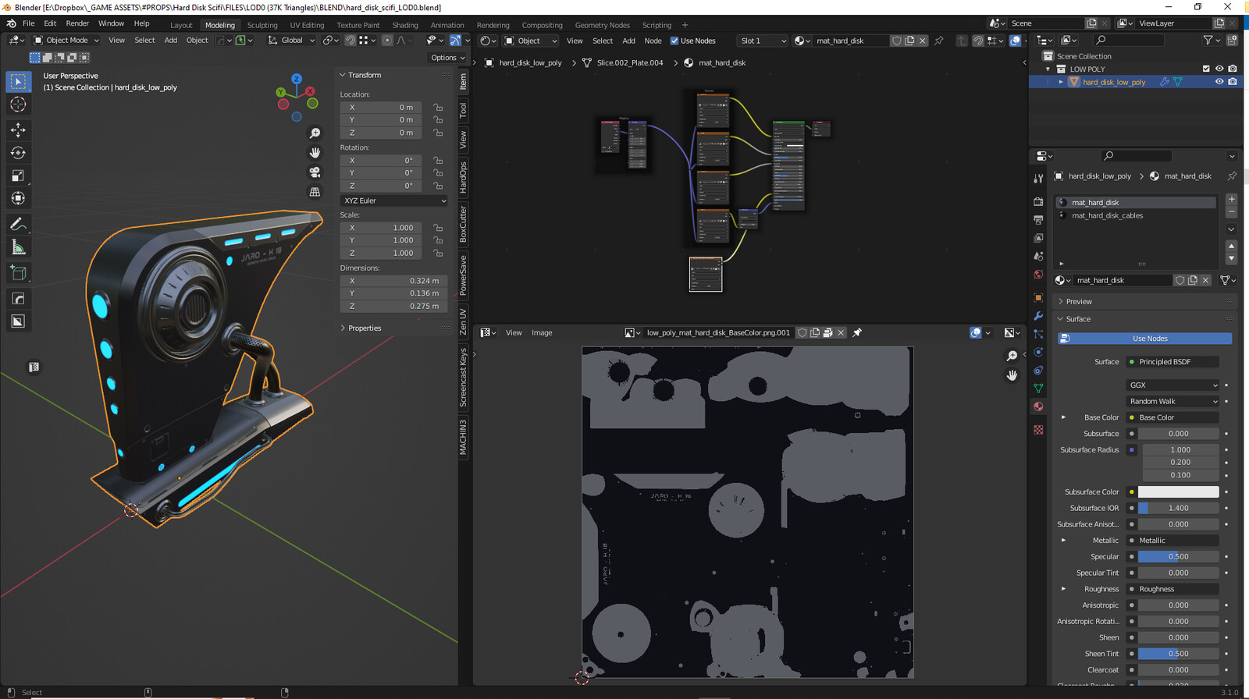Image resolution: width=1249 pixels, height=699 pixels.
Task: Adjust the Specular 0.500 slider
Action: point(1178,557)
